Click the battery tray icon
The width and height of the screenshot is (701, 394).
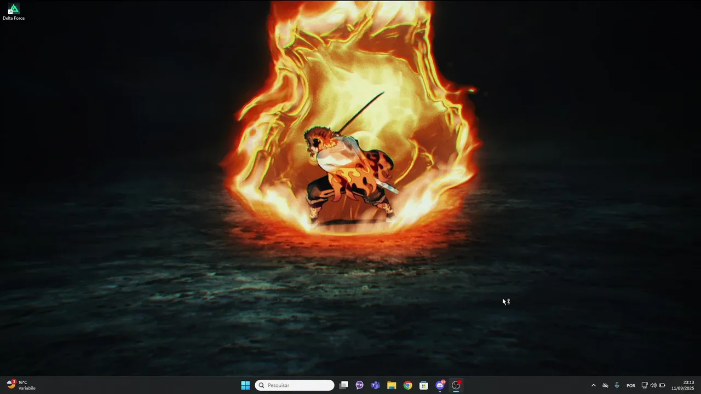(662, 385)
